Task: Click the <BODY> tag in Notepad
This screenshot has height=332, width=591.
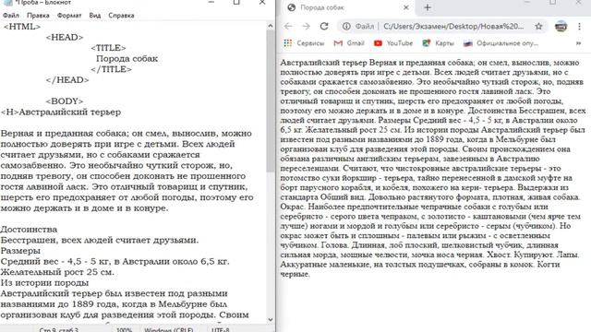Action: click(x=65, y=101)
